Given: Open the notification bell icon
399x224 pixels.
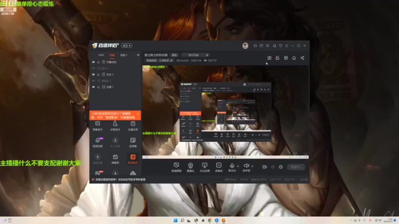Looking at the screenshot, I should [x=294, y=58].
